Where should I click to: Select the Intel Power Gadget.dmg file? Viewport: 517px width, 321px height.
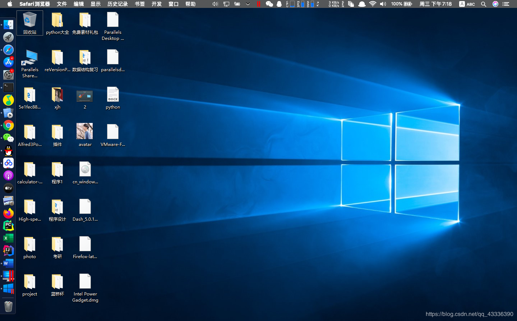85,288
